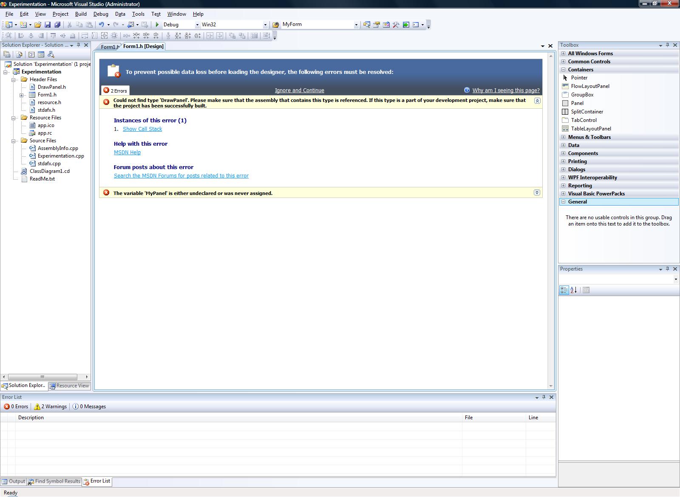Undo the last action with the Undo icon
680x497 pixels.
coord(101,25)
